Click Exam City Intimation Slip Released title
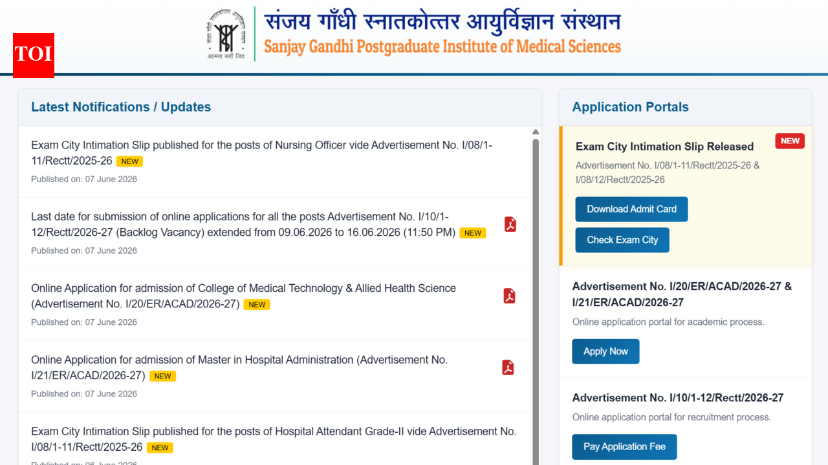 click(664, 147)
